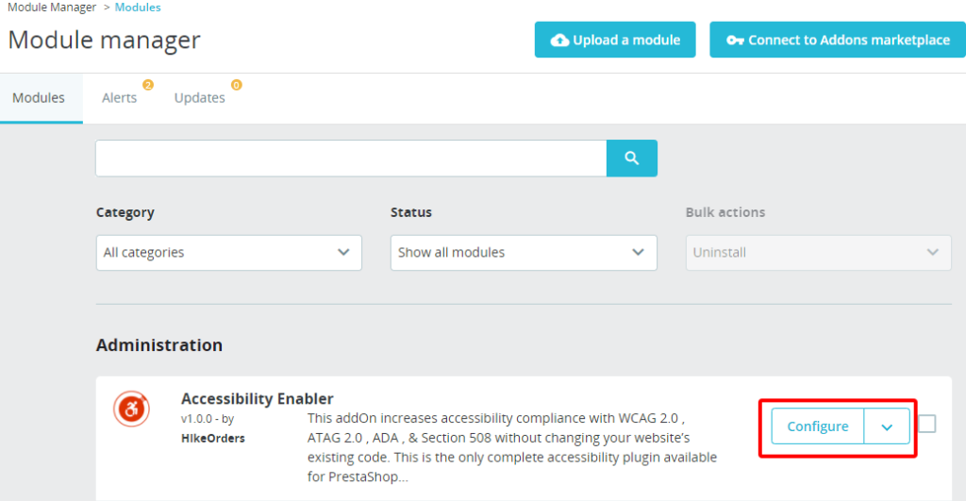Switch to the Alerts tab
Viewport: 966px width, 501px height.
tap(120, 98)
